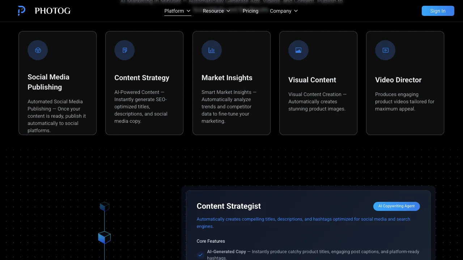Open the Pricing menu item

pos(250,11)
